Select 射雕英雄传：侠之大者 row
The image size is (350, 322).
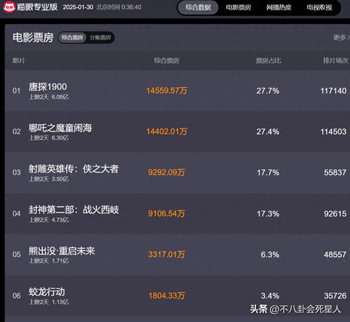click(74, 169)
